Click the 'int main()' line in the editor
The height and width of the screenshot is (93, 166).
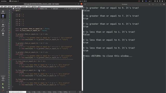pyautogui.click(x=16, y=11)
